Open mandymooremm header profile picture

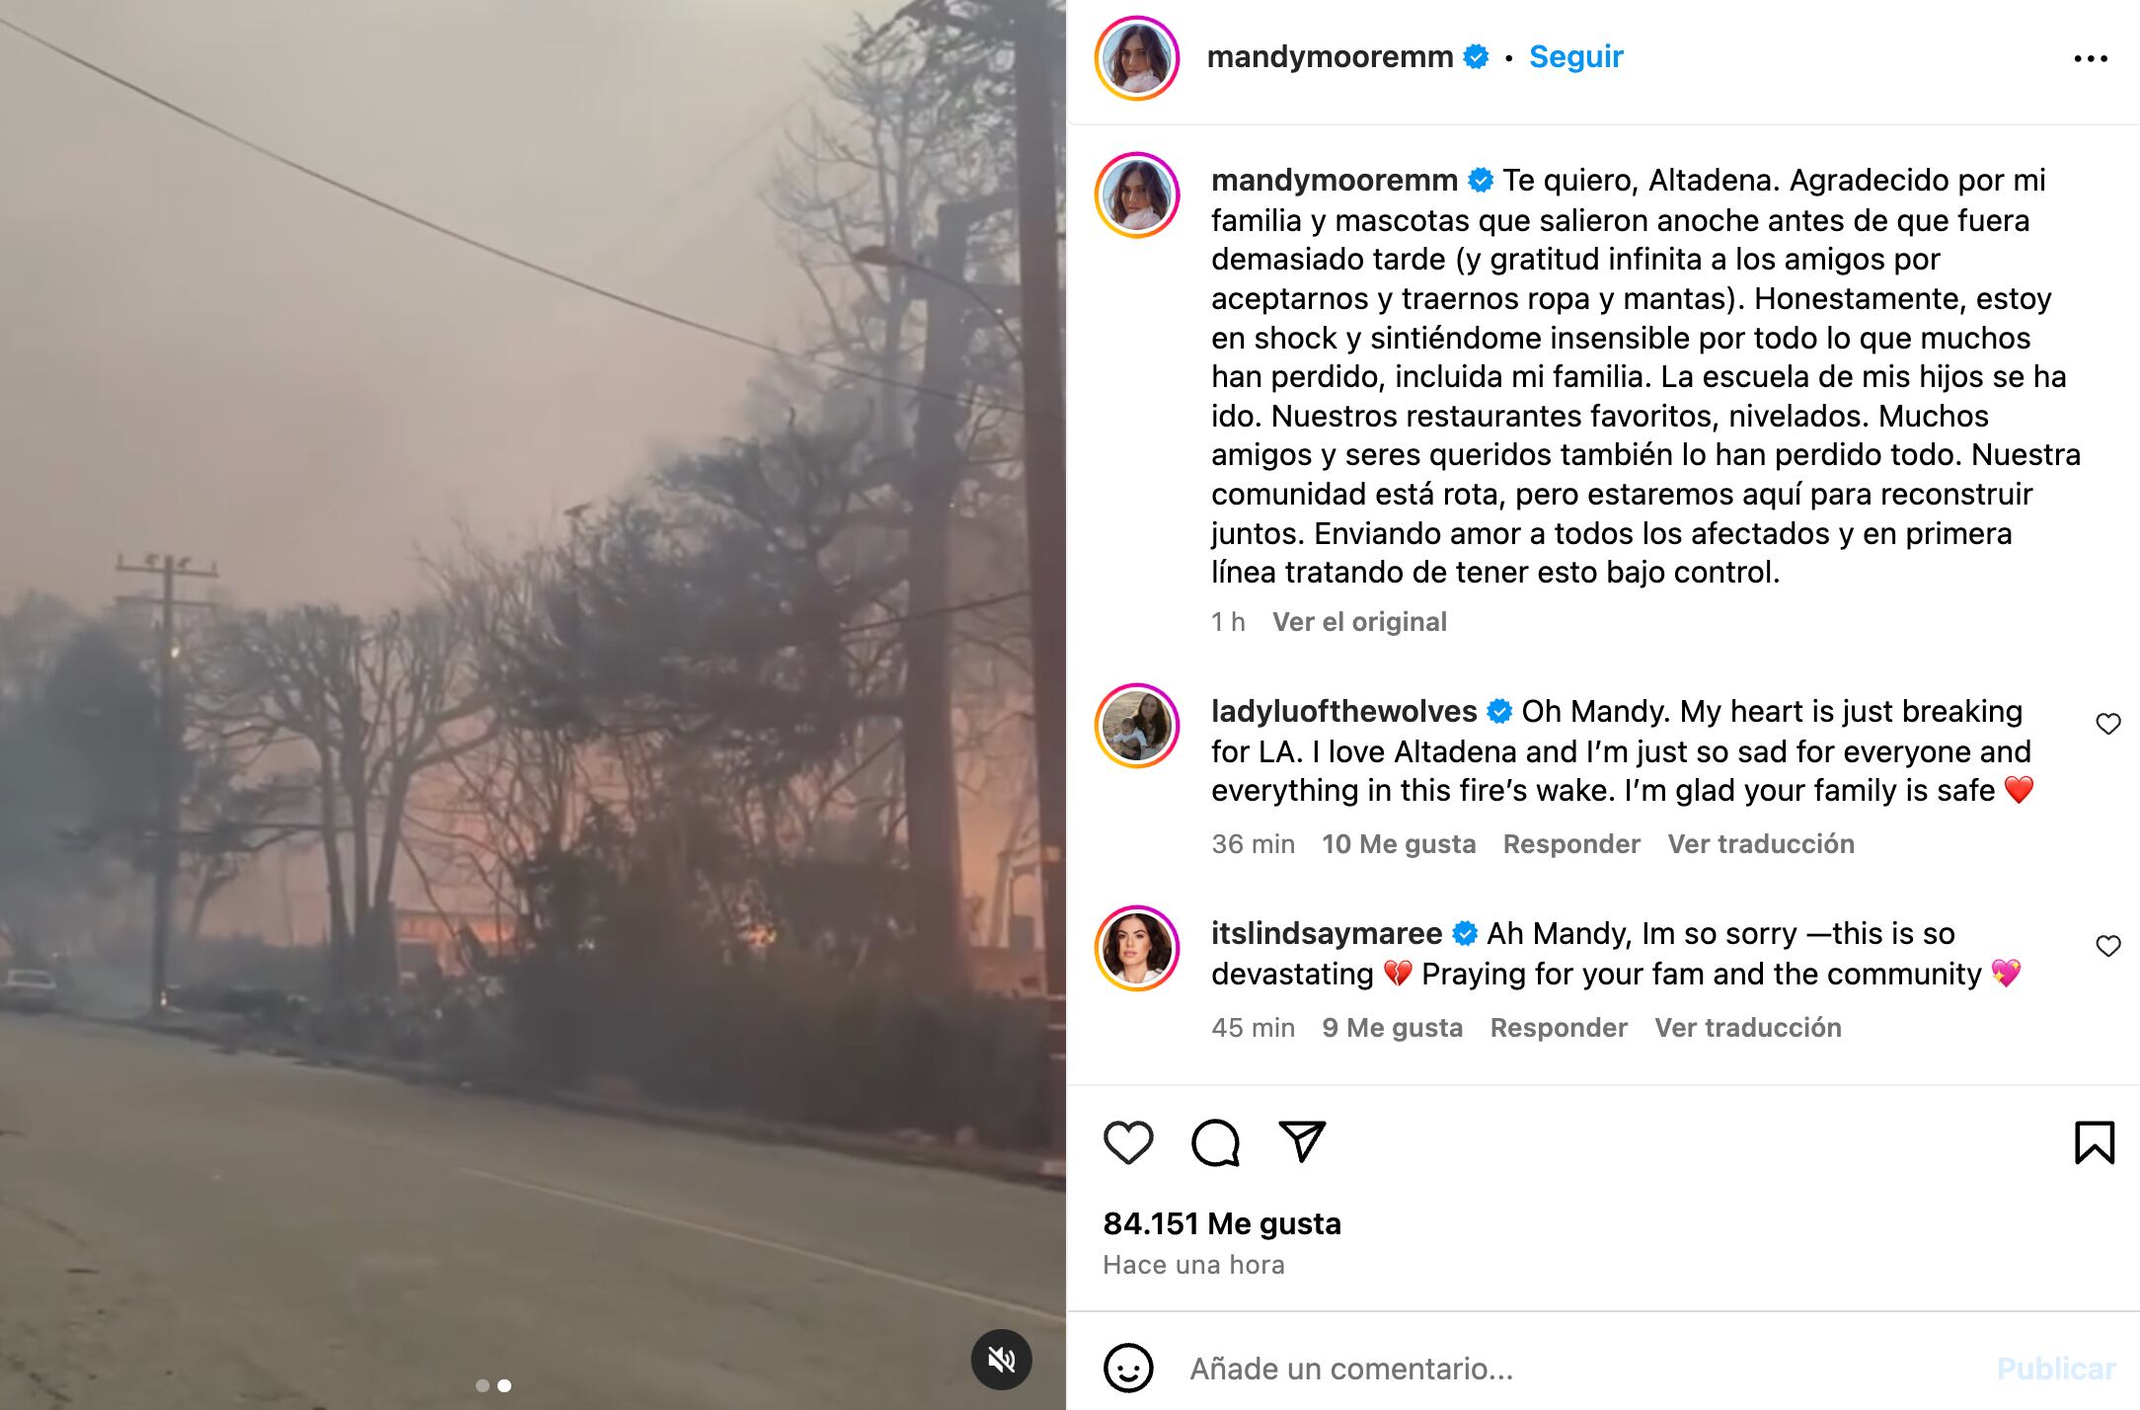(1137, 58)
